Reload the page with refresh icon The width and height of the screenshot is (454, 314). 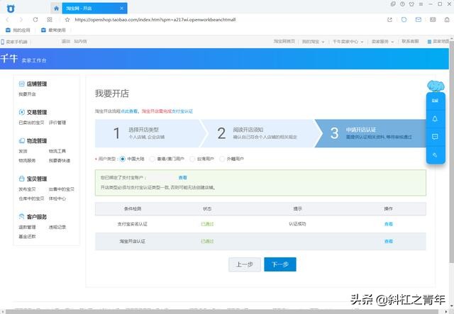35,20
